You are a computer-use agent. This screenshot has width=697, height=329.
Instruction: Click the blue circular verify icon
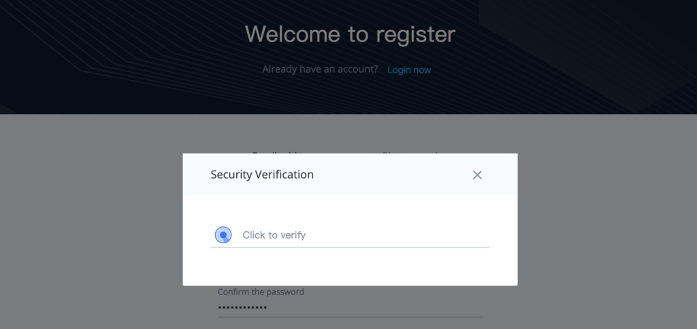coord(223,235)
